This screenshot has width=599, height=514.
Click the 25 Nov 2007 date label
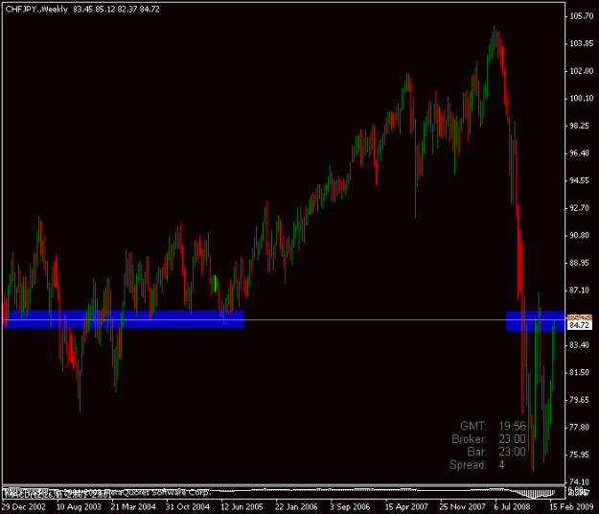462,507
